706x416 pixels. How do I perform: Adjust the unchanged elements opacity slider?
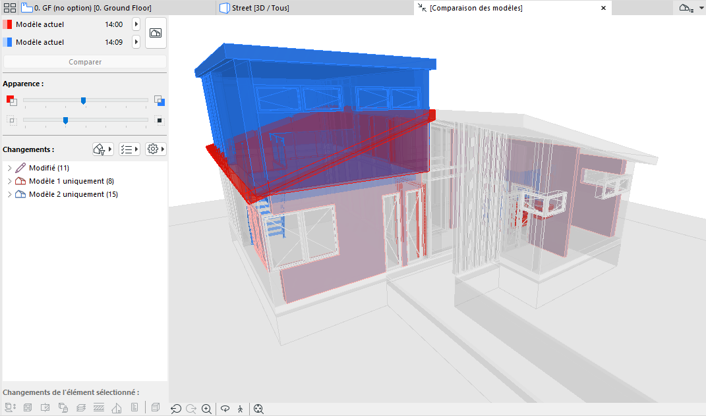pyautogui.click(x=66, y=120)
